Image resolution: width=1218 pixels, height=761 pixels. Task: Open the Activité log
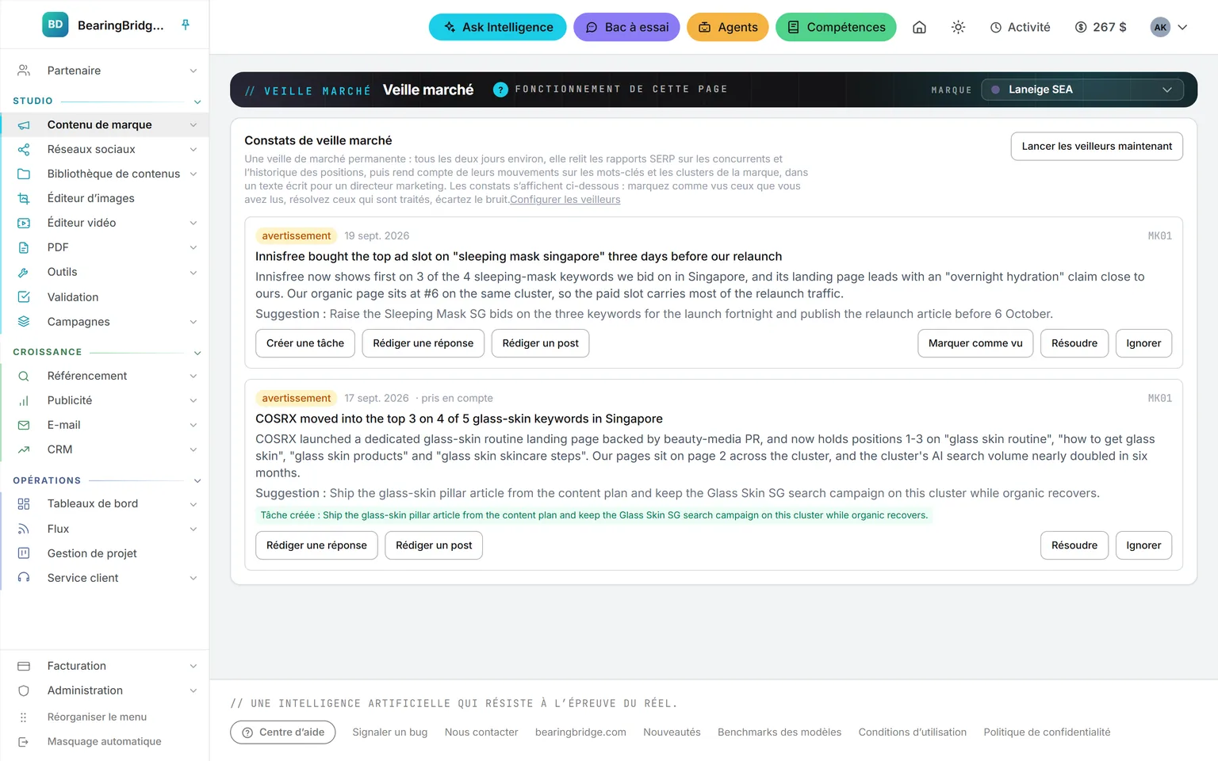(1020, 27)
